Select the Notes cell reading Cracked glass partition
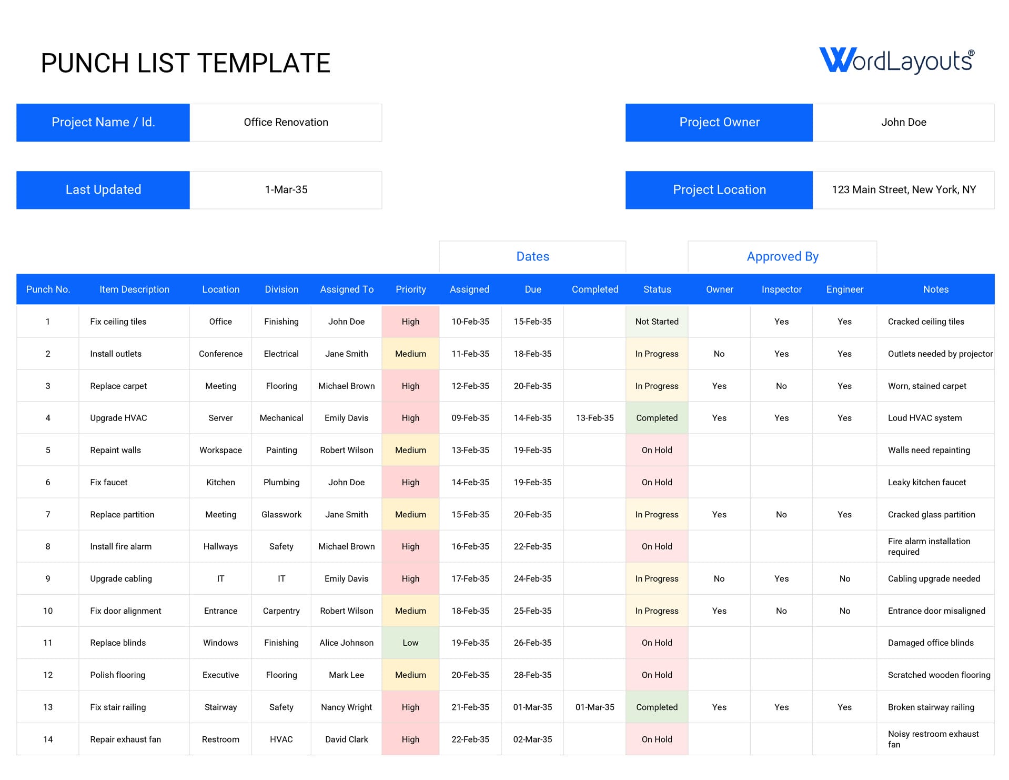This screenshot has width=1009, height=780. point(931,514)
